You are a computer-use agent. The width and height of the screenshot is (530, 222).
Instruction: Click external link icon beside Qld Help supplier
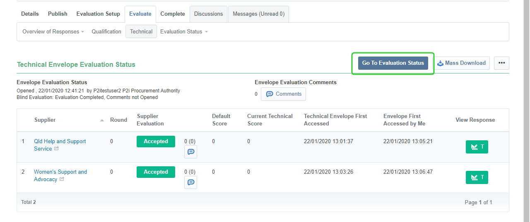click(x=56, y=149)
